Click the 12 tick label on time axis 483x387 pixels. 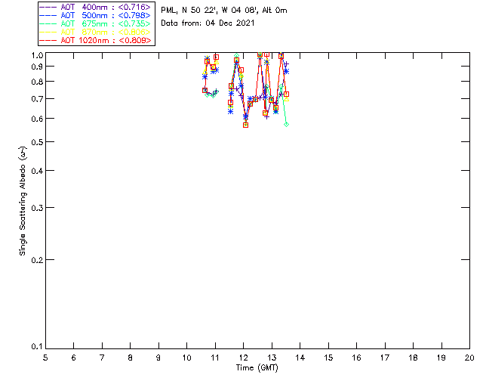[x=243, y=357]
